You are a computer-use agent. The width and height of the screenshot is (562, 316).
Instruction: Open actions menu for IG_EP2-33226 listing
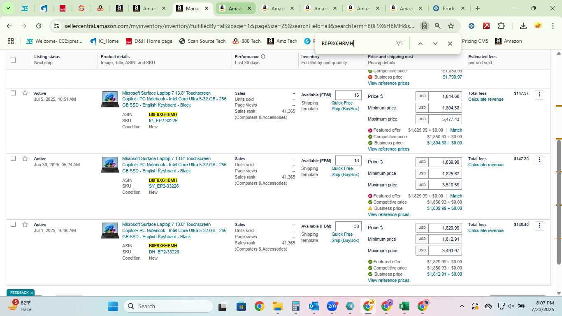[539, 95]
